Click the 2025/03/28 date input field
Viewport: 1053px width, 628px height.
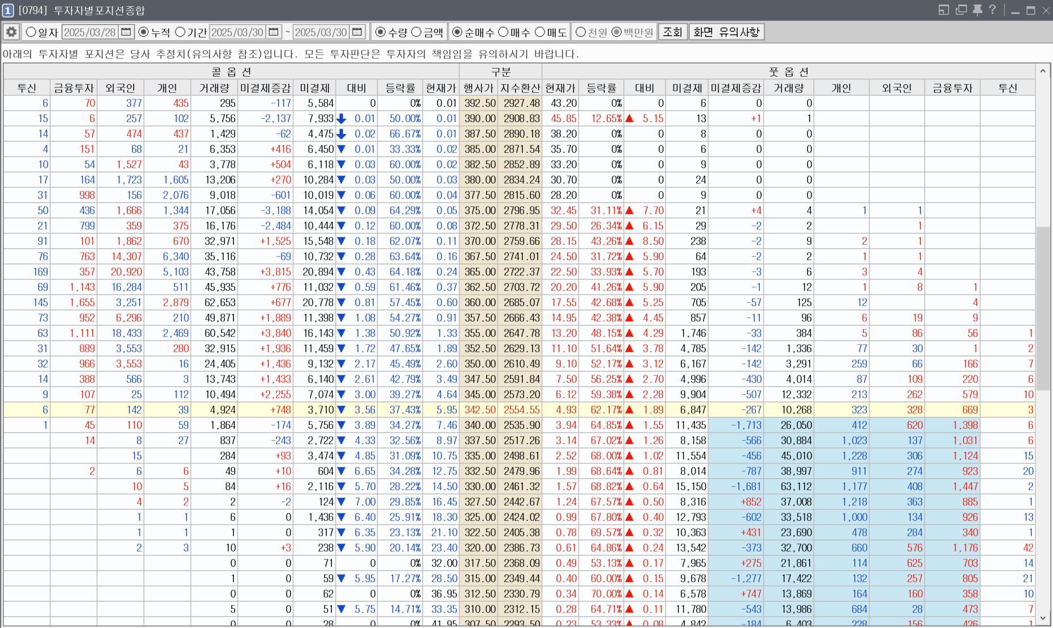pos(90,32)
